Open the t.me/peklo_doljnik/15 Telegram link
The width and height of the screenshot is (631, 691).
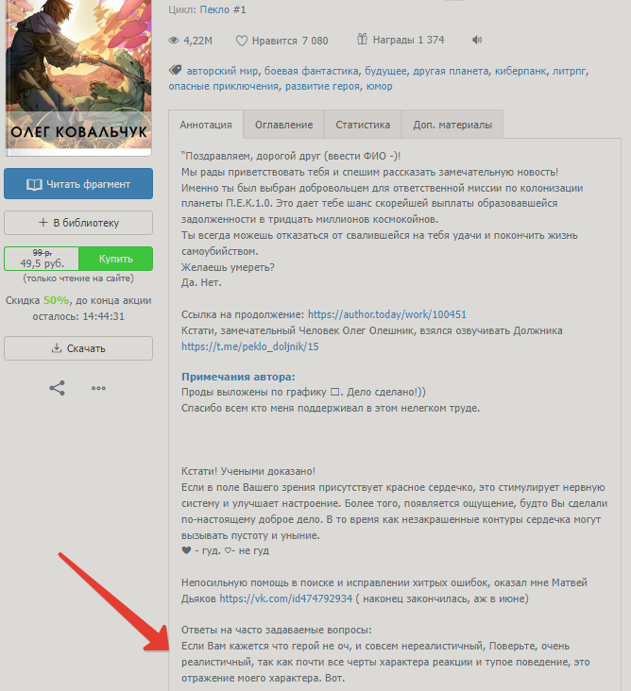coord(250,346)
